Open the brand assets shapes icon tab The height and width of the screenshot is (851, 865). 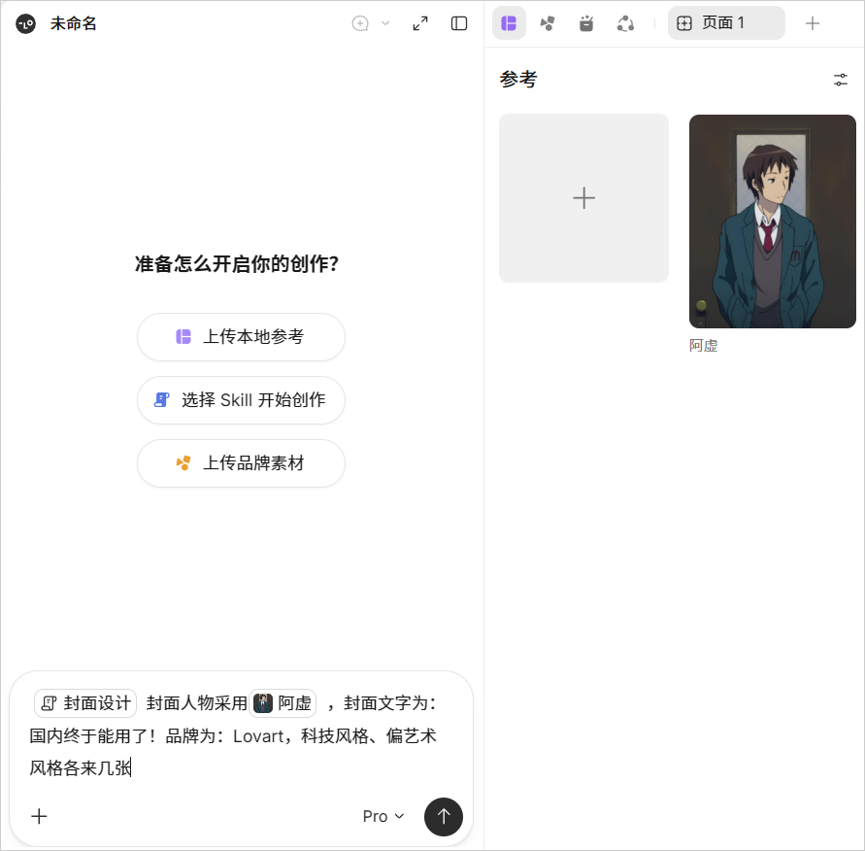pos(548,23)
